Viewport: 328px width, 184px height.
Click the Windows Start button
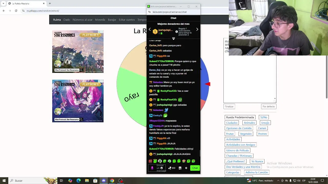pos(4,181)
